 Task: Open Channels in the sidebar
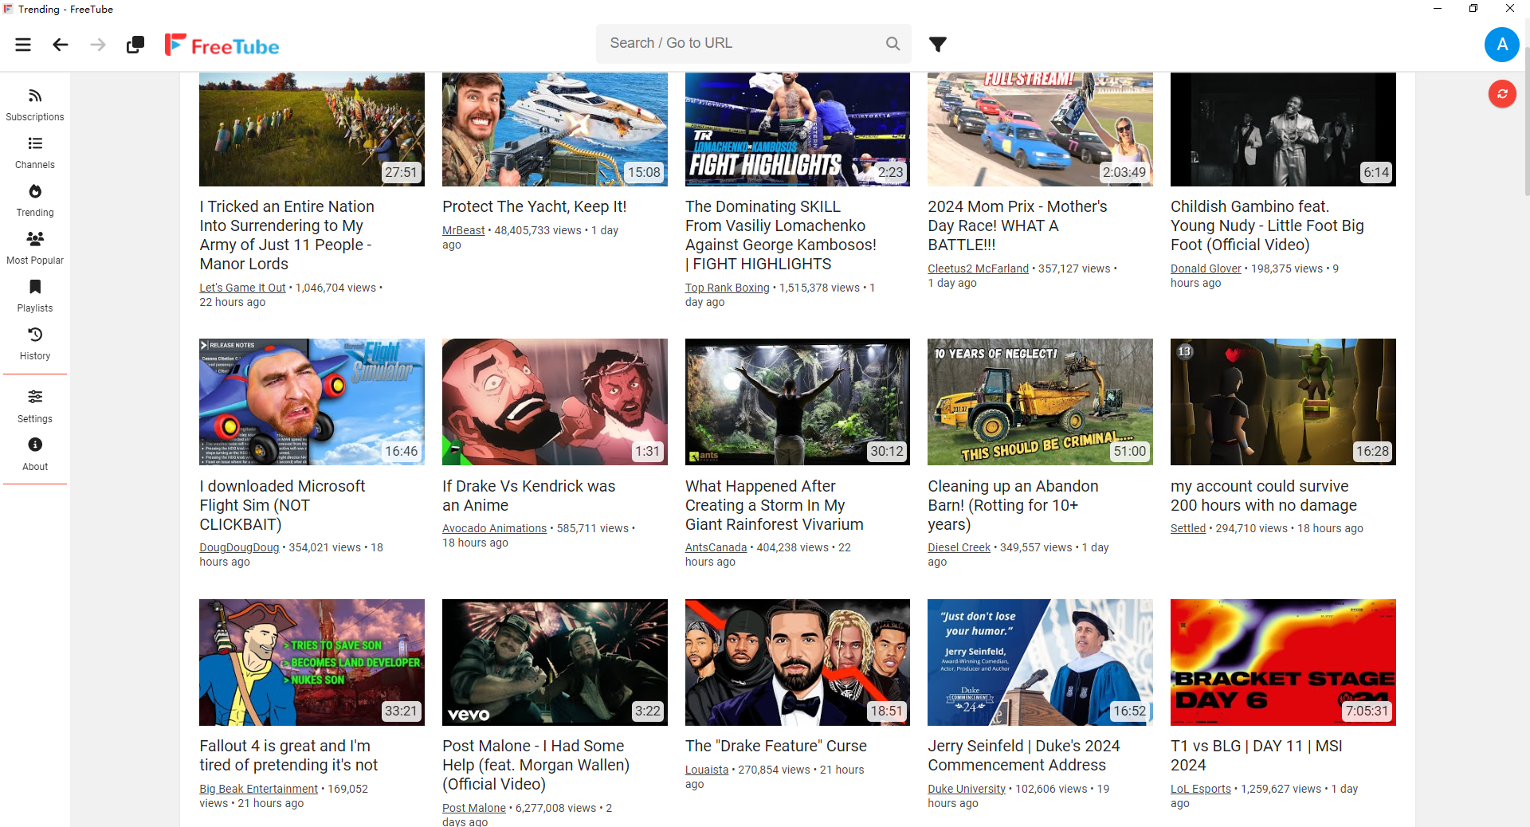(x=35, y=153)
